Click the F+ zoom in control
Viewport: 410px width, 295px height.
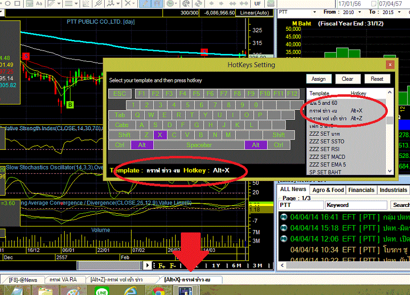pyautogui.click(x=162, y=266)
